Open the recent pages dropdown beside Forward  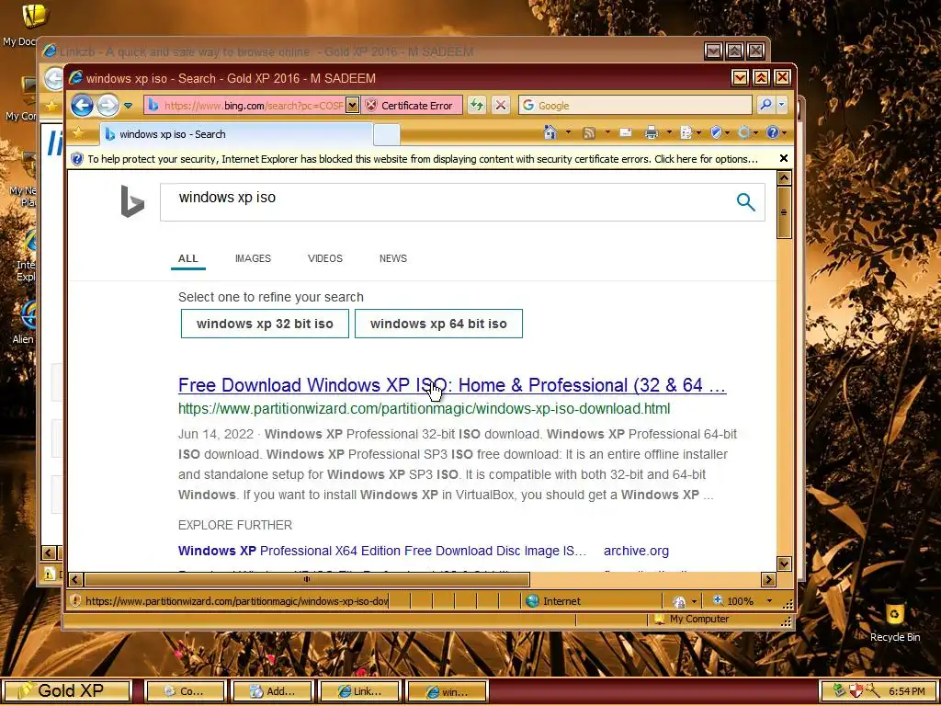[x=128, y=106]
